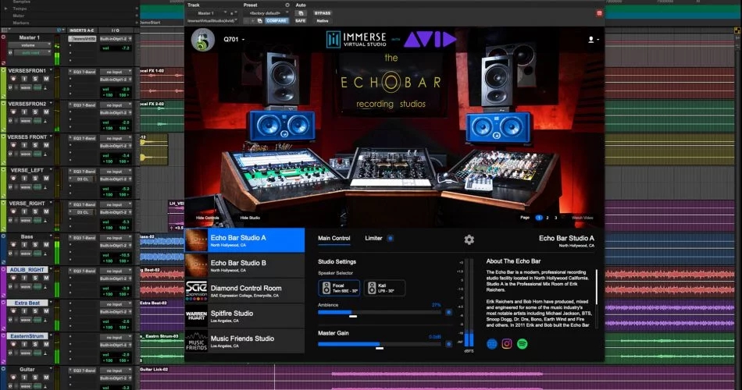This screenshot has height=390, width=742.
Task: Switch to the Main Control tab
Action: click(334, 238)
